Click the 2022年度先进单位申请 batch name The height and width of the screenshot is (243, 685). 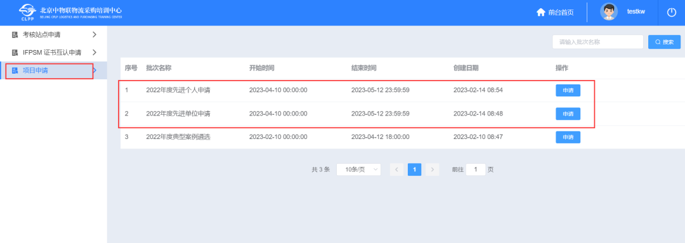[178, 114]
